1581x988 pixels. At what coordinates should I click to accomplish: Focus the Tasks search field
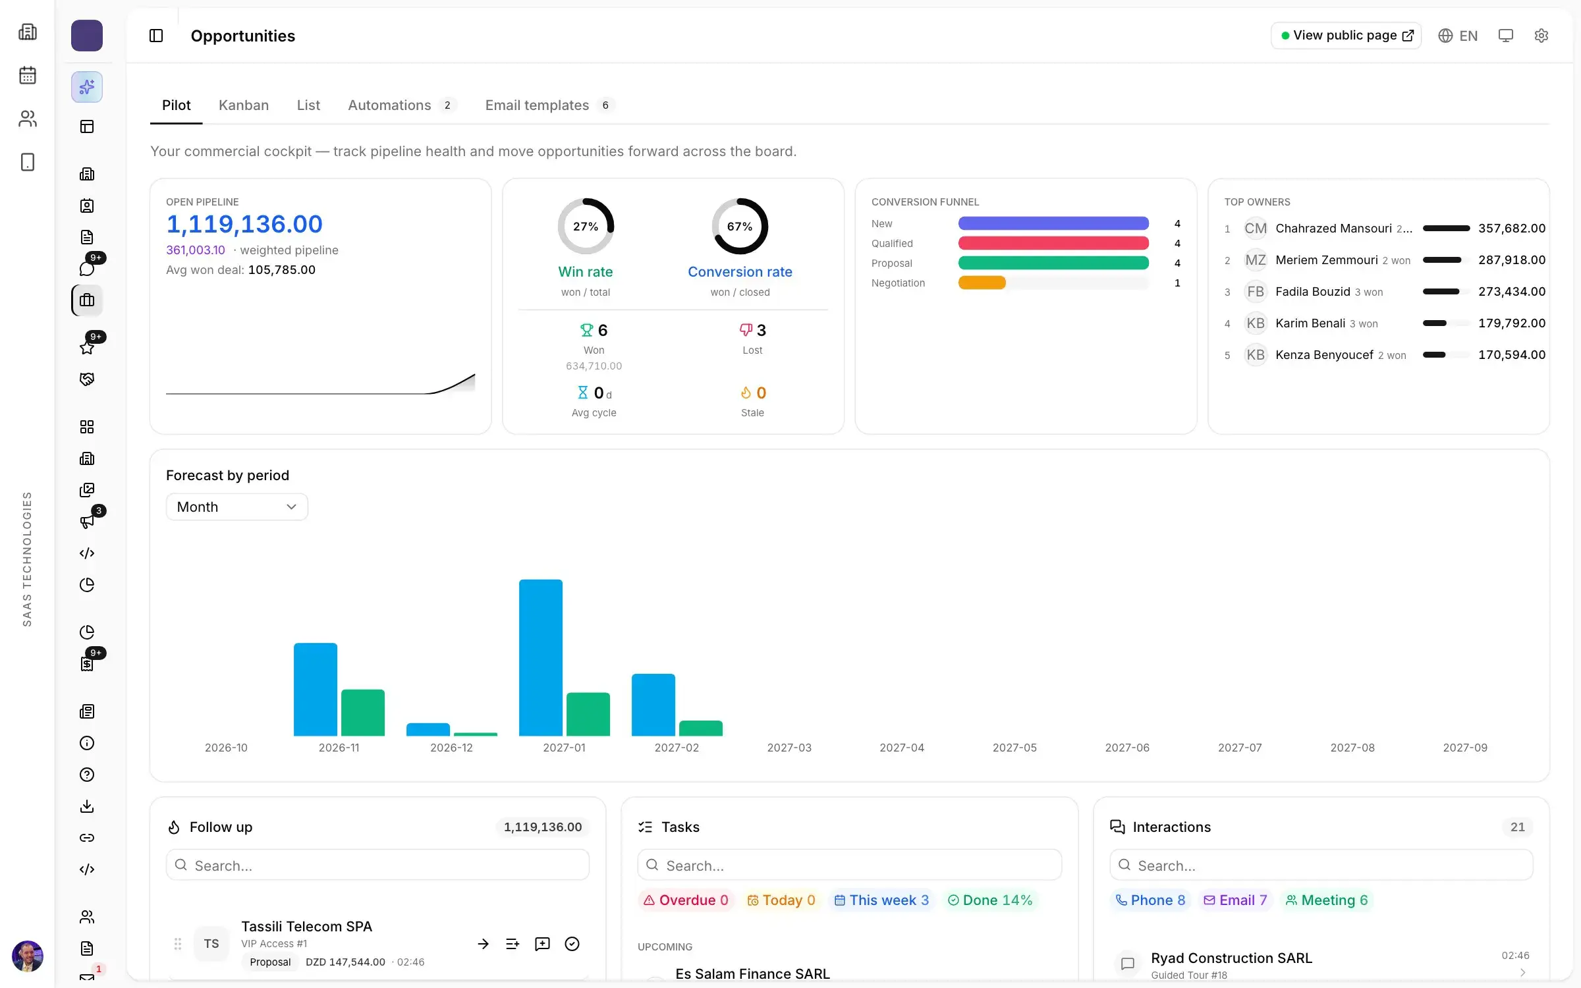click(x=849, y=865)
